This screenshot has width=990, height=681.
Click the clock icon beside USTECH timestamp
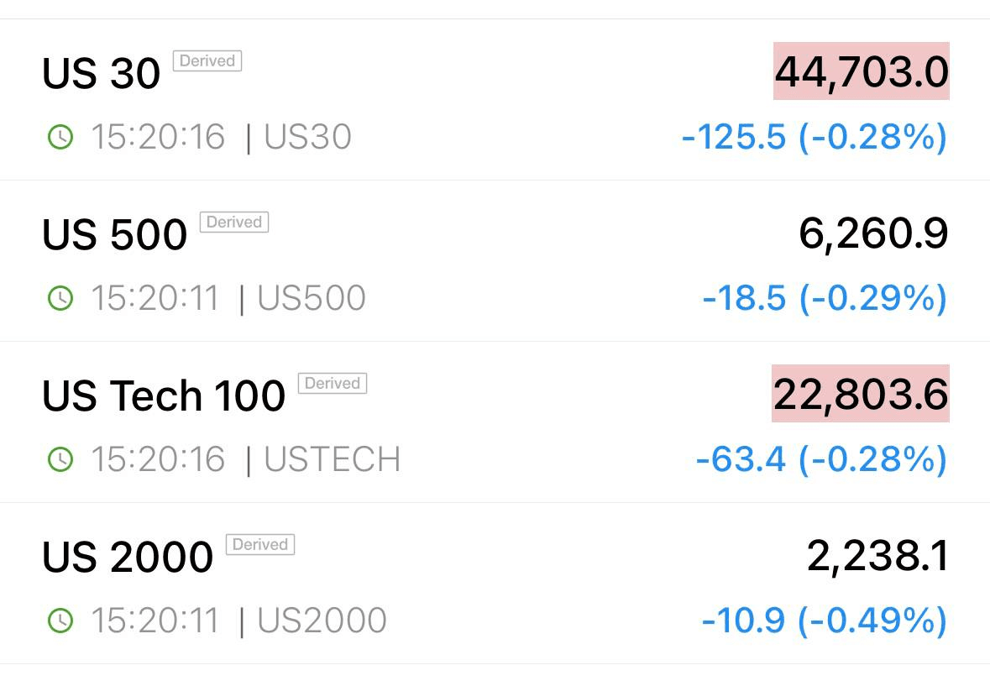coord(60,458)
